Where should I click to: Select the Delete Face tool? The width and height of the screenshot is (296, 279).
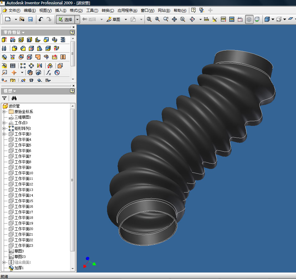pos(29,57)
